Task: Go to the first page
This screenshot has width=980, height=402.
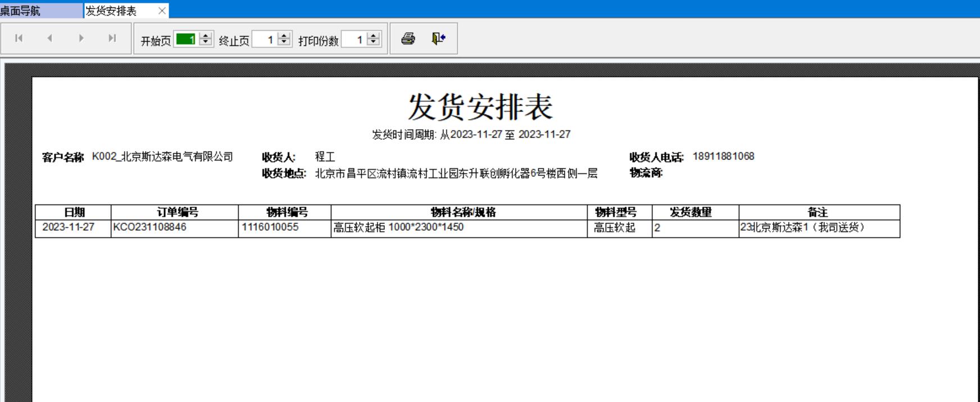Action: 19,38
